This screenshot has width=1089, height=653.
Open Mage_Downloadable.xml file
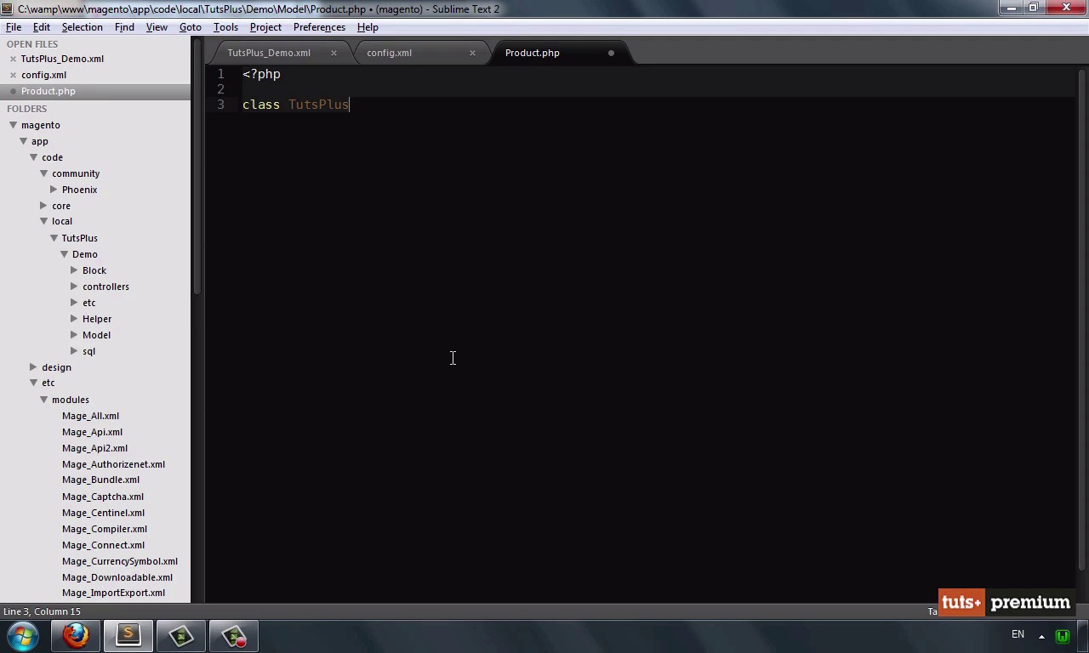[117, 577]
